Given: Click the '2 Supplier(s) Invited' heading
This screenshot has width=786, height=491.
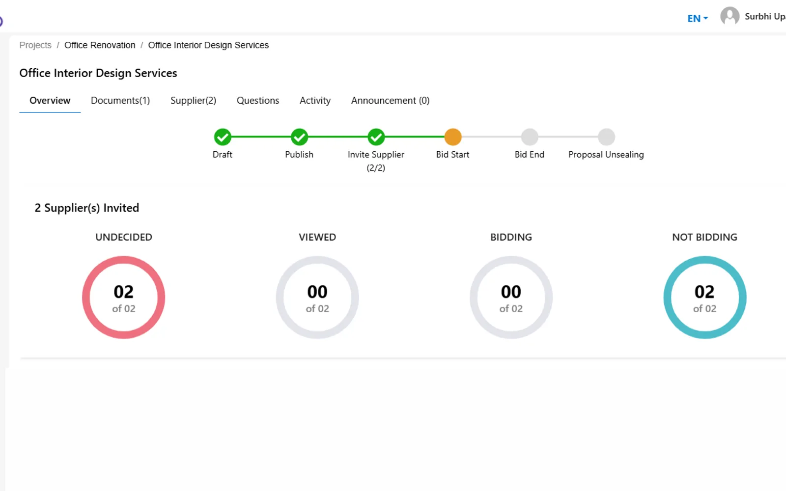Looking at the screenshot, I should point(87,208).
